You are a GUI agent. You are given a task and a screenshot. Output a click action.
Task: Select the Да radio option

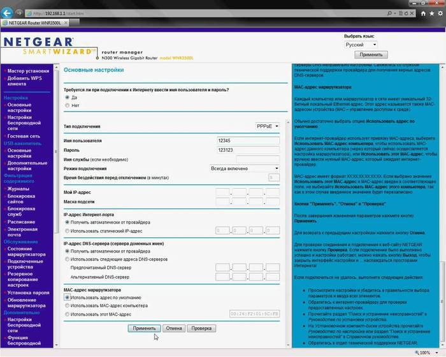[x=67, y=98]
